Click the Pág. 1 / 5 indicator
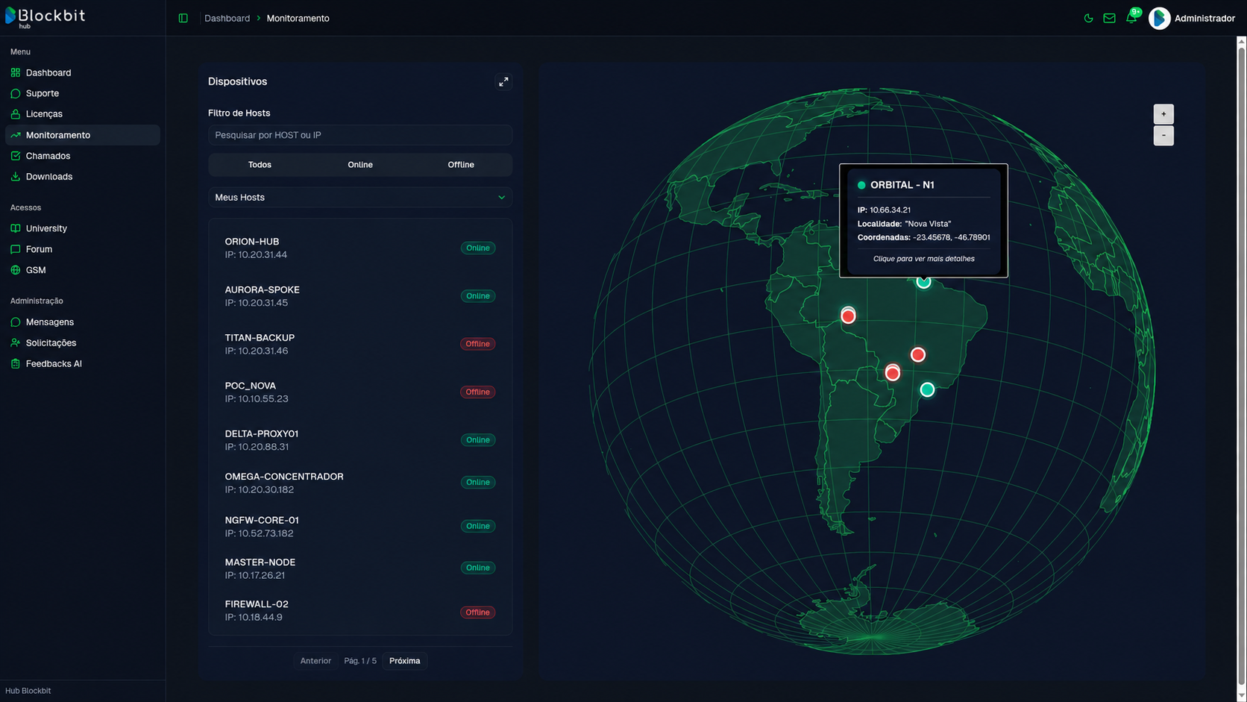The height and width of the screenshot is (702, 1247). 360,661
